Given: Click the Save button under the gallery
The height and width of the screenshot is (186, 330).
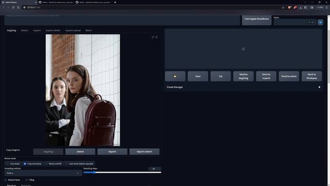Looking at the screenshot, I should click(x=198, y=76).
